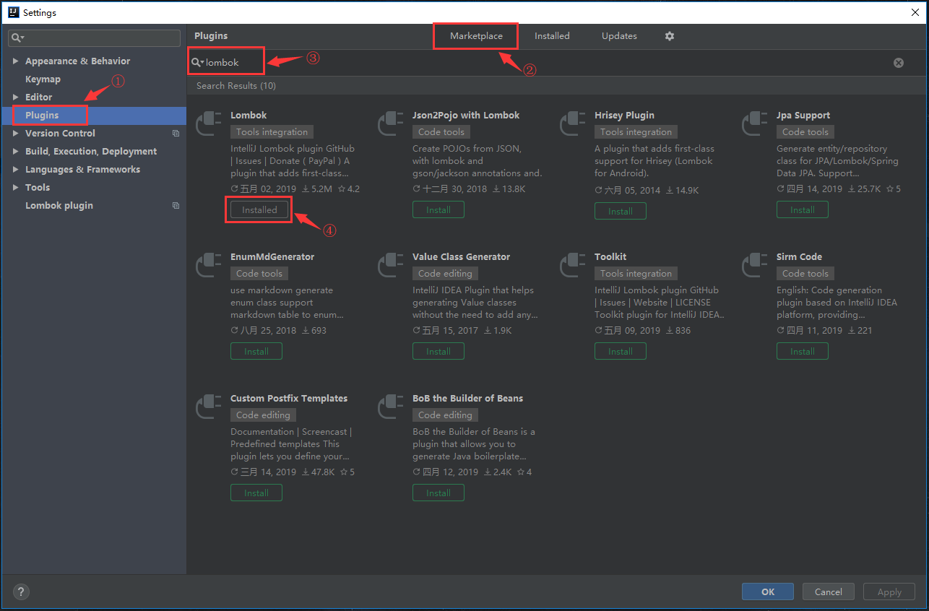
Task: Click the IntelliJ icon in the title bar
Action: click(x=12, y=12)
